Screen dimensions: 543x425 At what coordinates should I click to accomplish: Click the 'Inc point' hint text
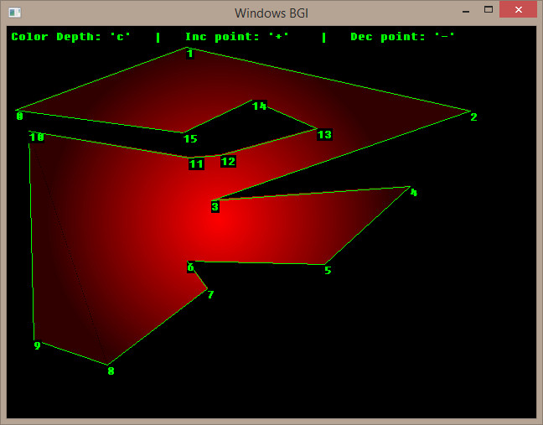pyautogui.click(x=237, y=37)
